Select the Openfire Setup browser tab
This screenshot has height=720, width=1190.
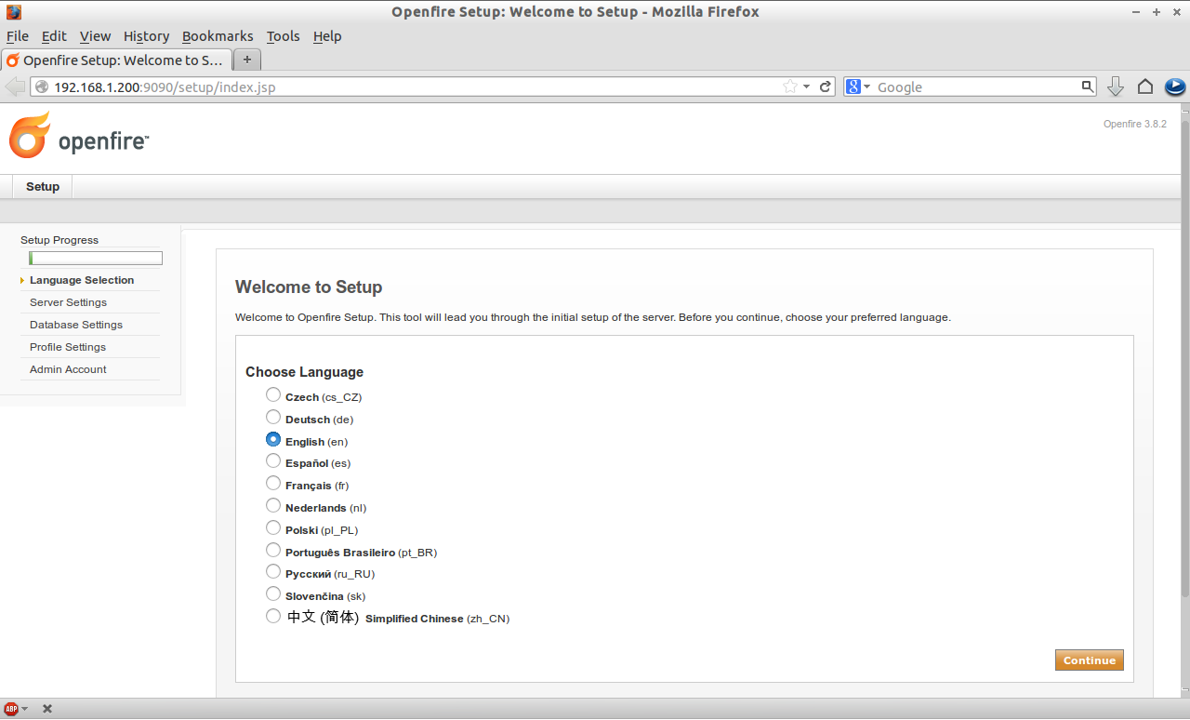tap(115, 60)
